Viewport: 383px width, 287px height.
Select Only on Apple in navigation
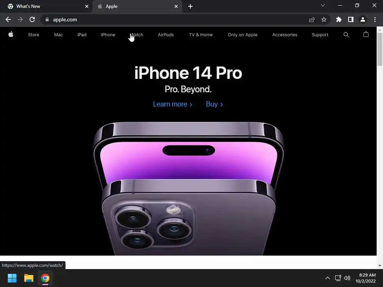coord(242,35)
